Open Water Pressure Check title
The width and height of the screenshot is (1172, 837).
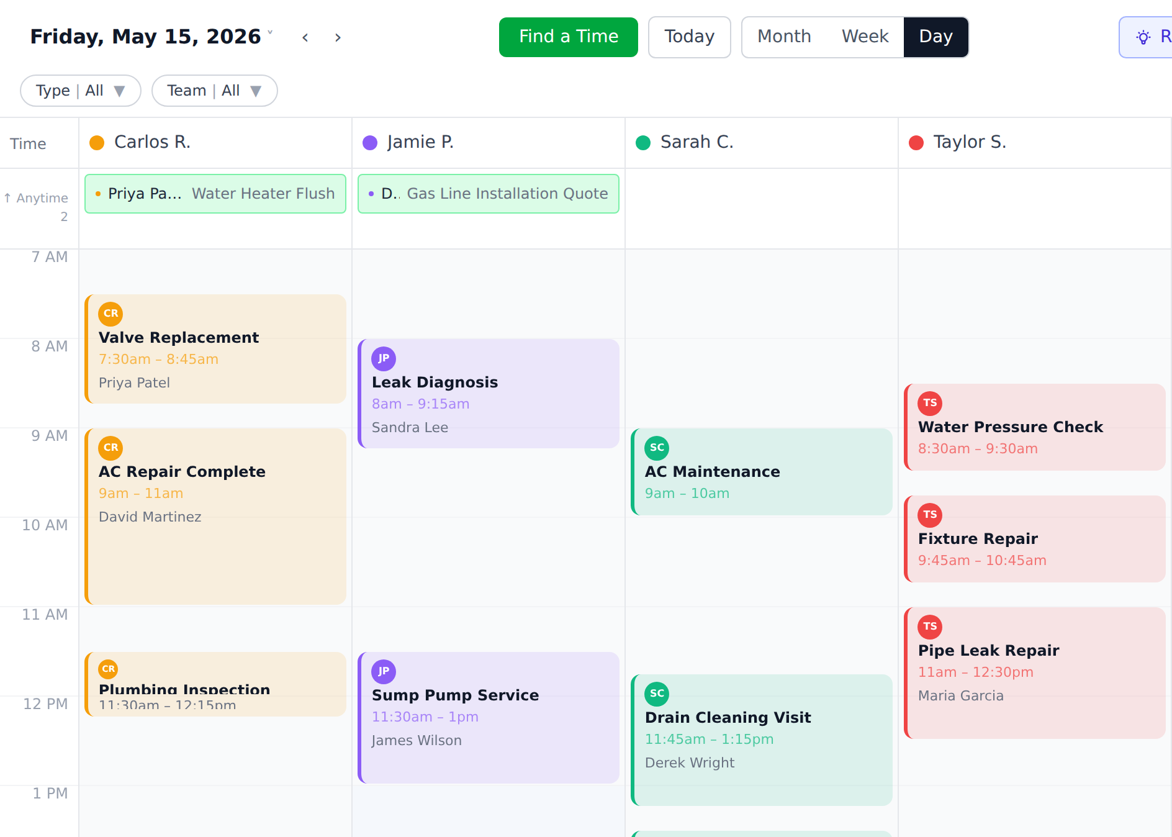click(x=1010, y=427)
